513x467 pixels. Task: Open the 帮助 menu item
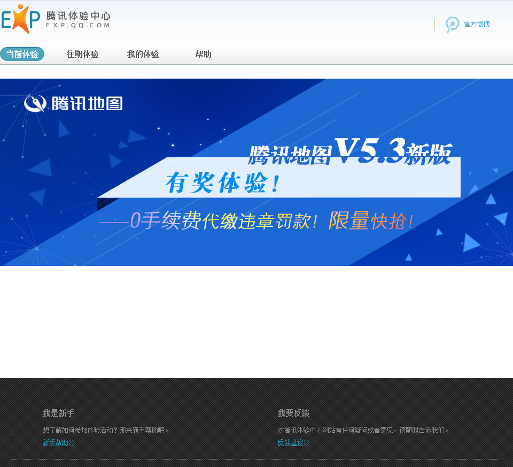point(203,54)
